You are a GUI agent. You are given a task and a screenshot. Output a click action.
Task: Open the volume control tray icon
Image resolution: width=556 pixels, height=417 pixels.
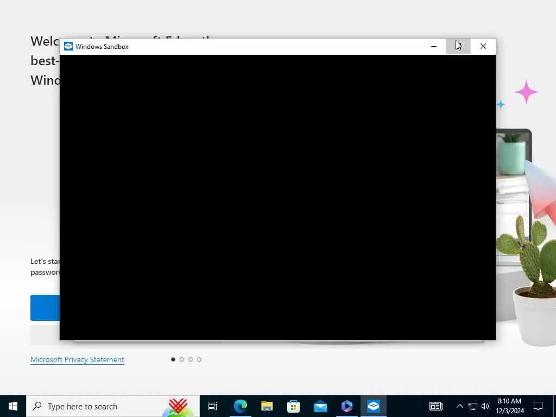[485, 406]
